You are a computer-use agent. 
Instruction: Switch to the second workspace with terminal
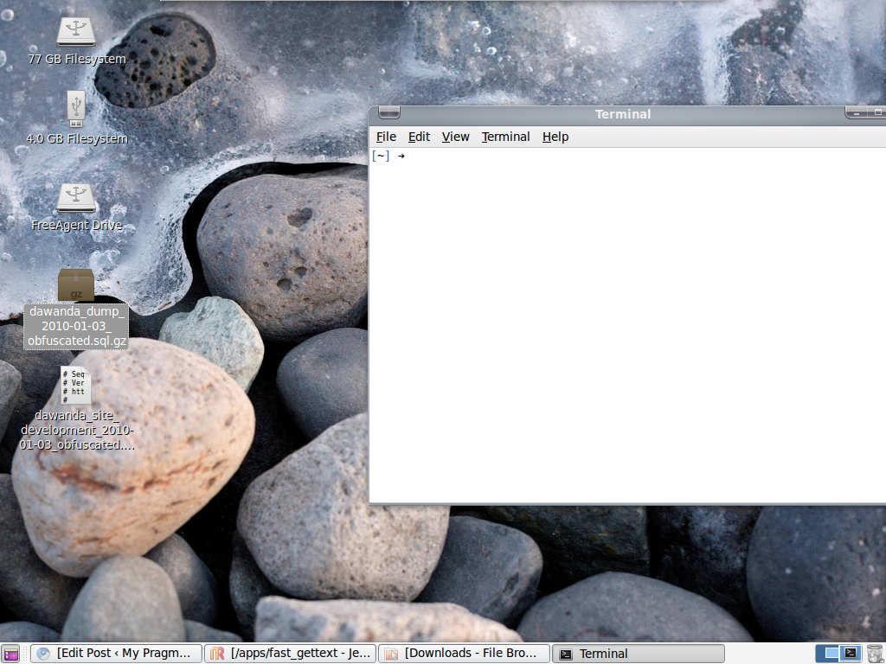851,653
